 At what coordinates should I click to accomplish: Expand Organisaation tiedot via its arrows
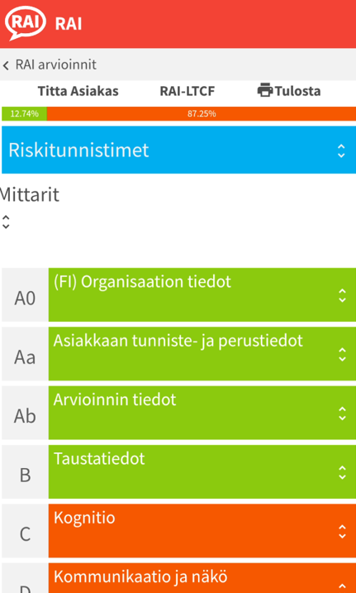pos(342,295)
